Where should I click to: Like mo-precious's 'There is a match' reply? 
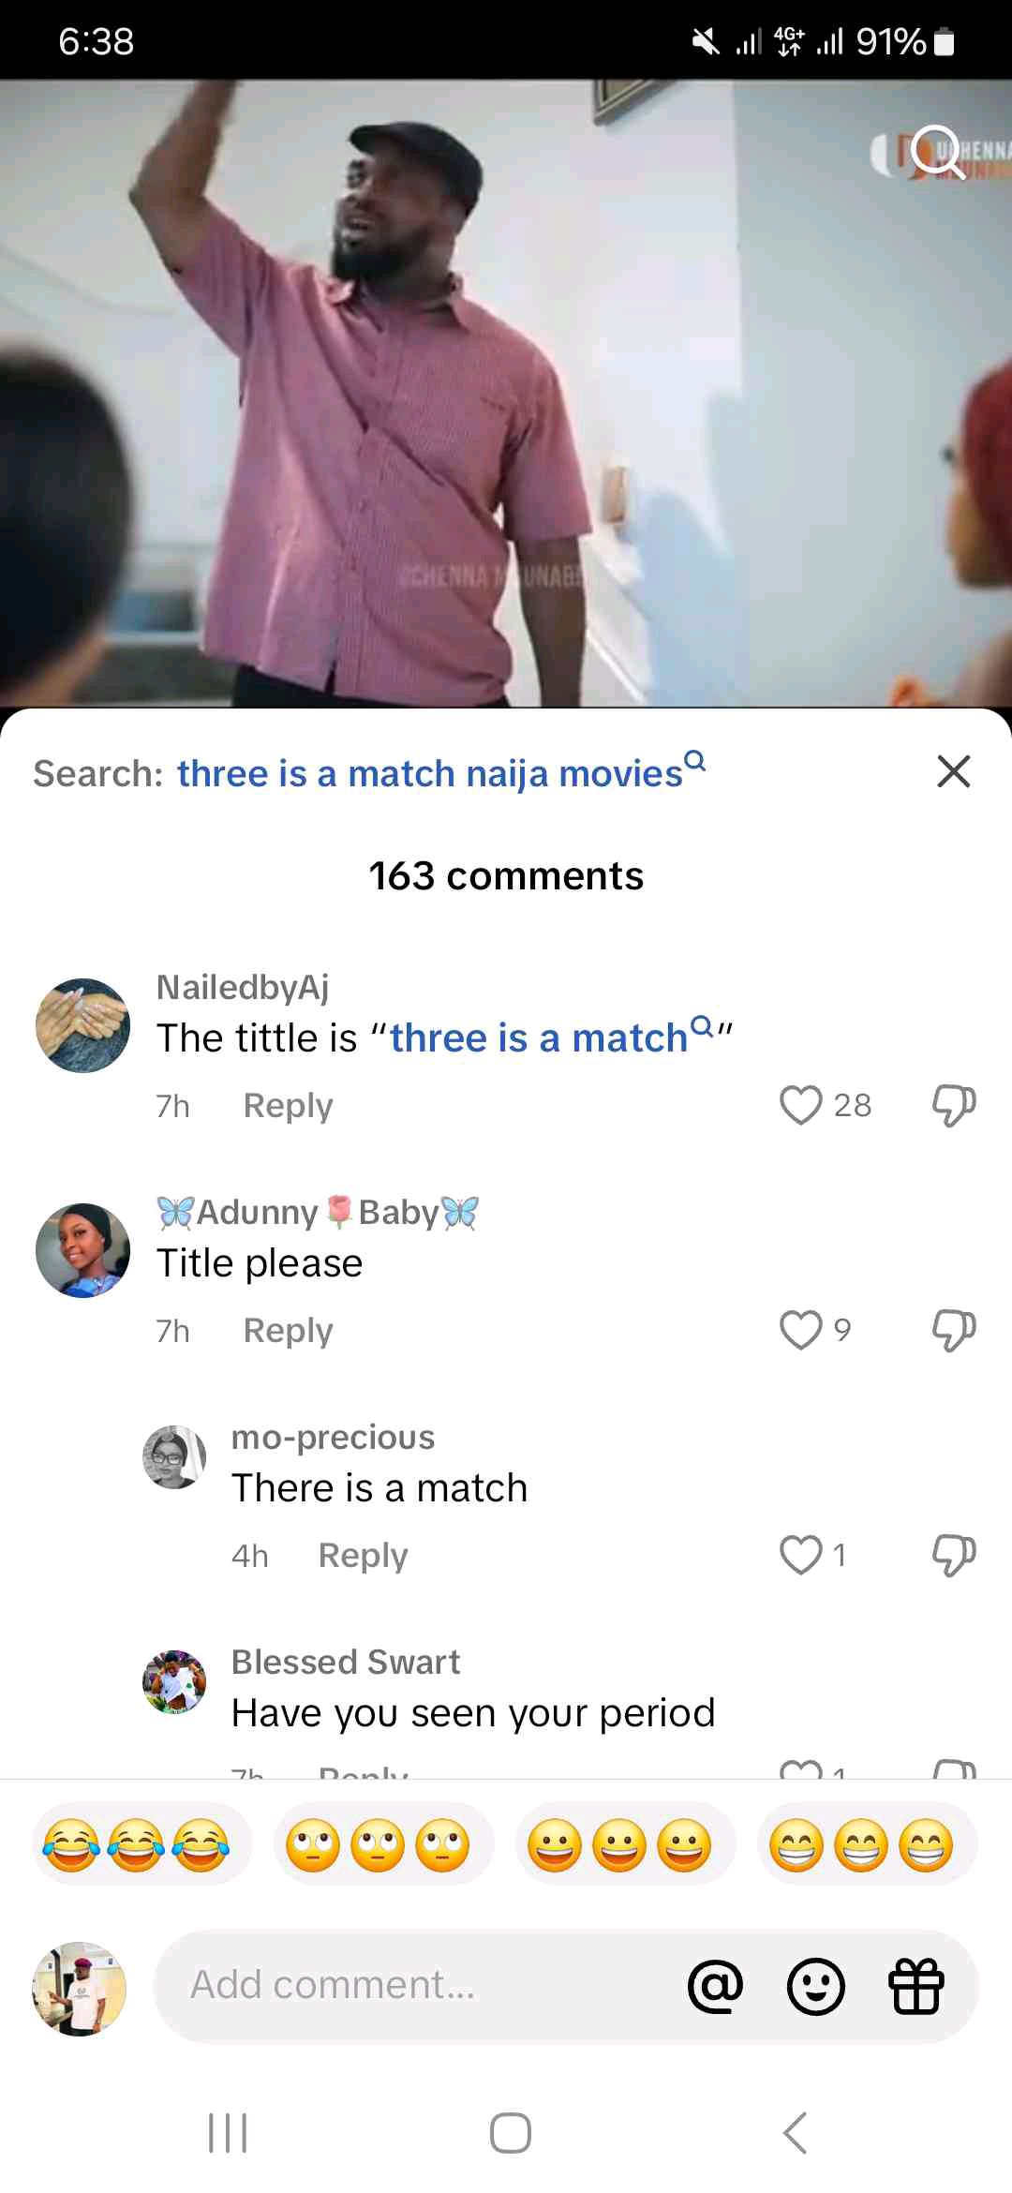[800, 1555]
